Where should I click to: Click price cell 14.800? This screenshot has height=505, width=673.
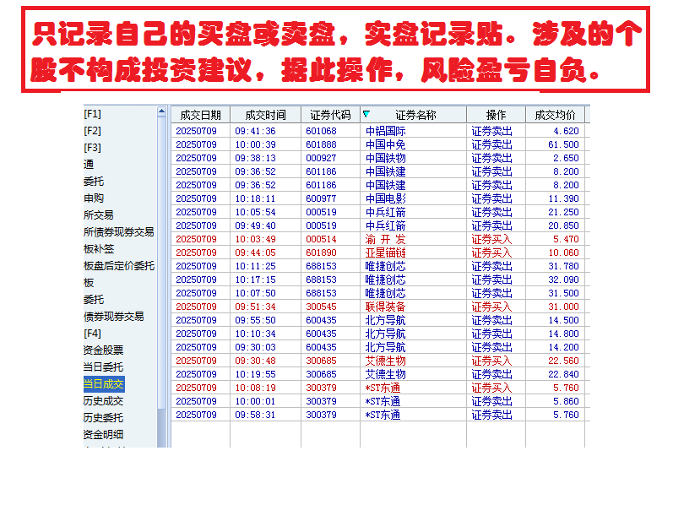pyautogui.click(x=563, y=334)
